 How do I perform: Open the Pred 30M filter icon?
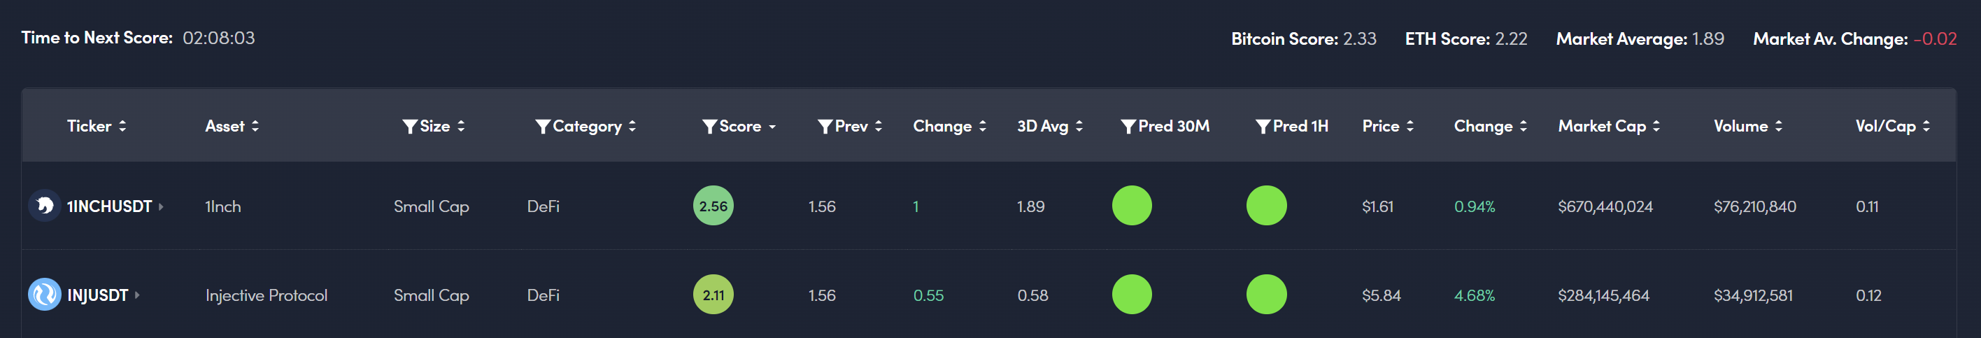(x=1128, y=126)
